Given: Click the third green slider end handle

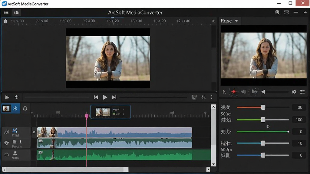Looking at the screenshot, I should coord(288,132).
